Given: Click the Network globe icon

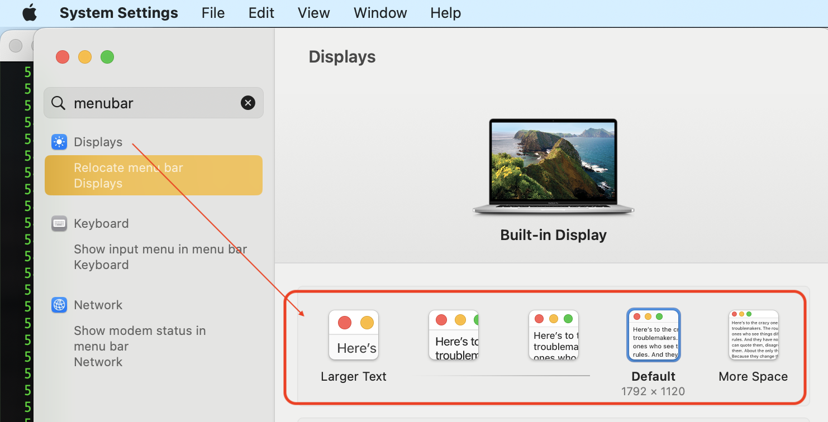Looking at the screenshot, I should [59, 305].
